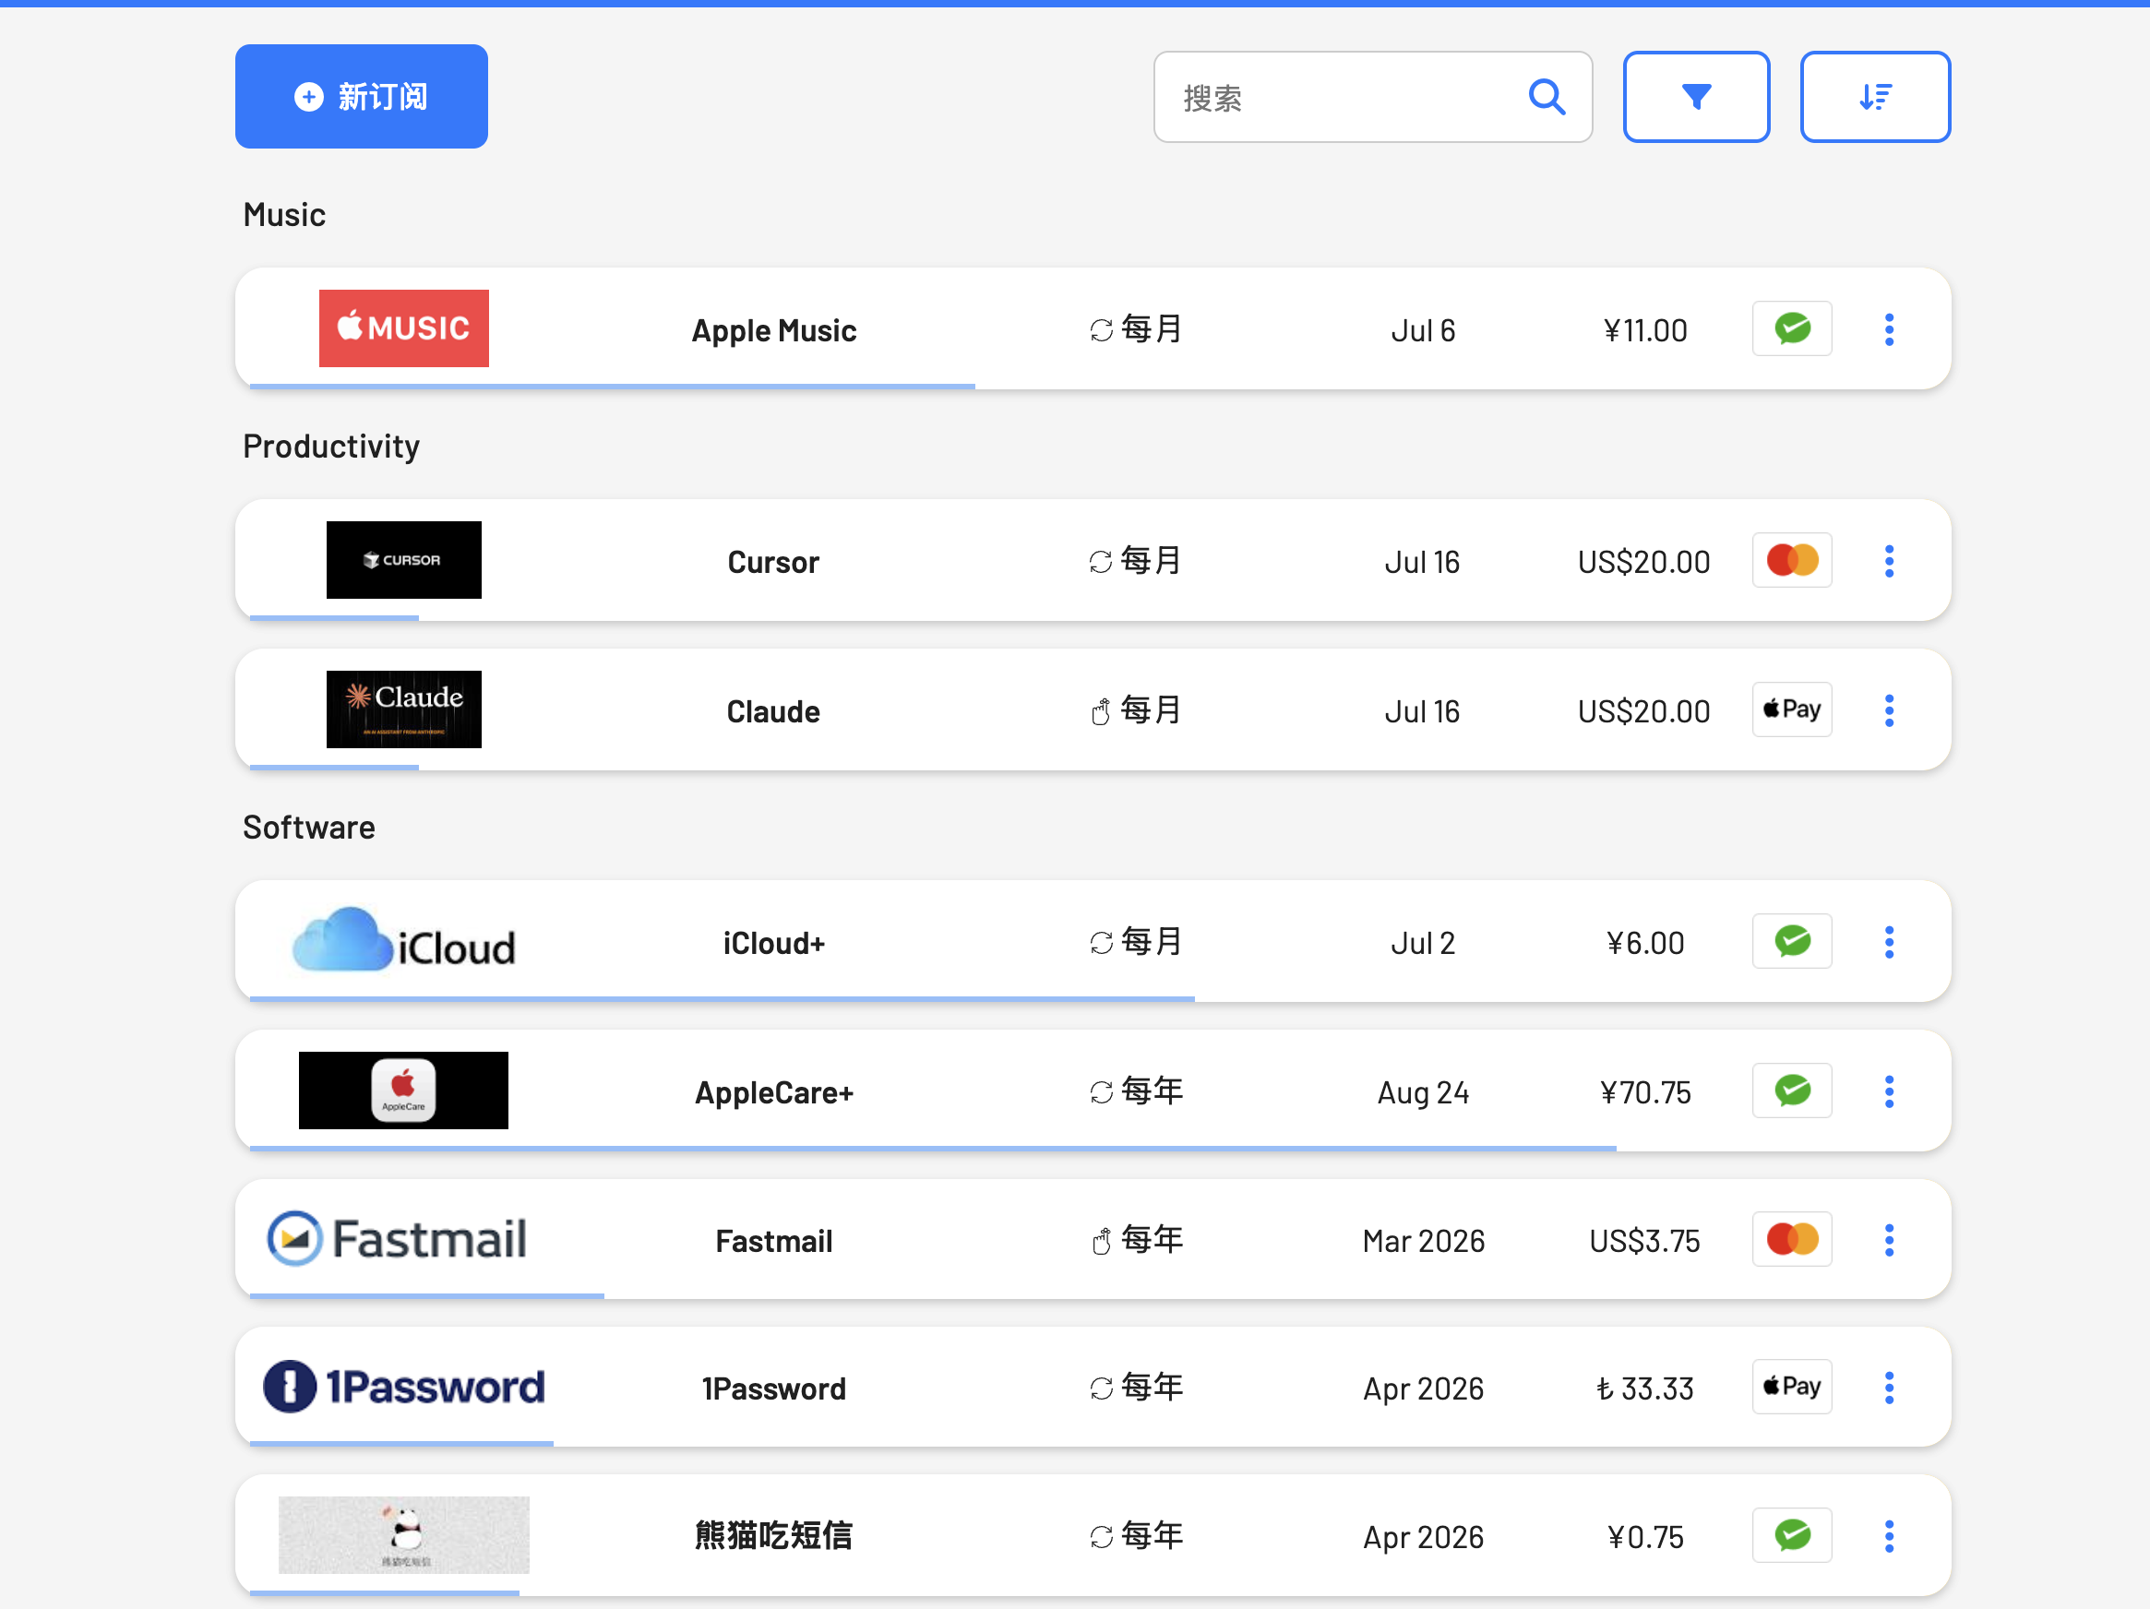2150x1609 pixels.
Task: Select the 熊猫吃短信 subscription name
Action: click(773, 1536)
